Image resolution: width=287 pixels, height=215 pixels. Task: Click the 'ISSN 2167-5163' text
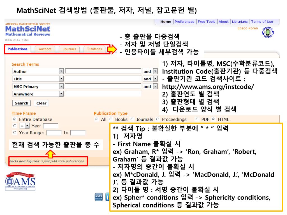click(x=17, y=40)
